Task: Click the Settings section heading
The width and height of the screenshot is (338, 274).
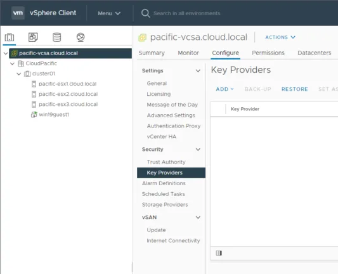Action: [152, 70]
